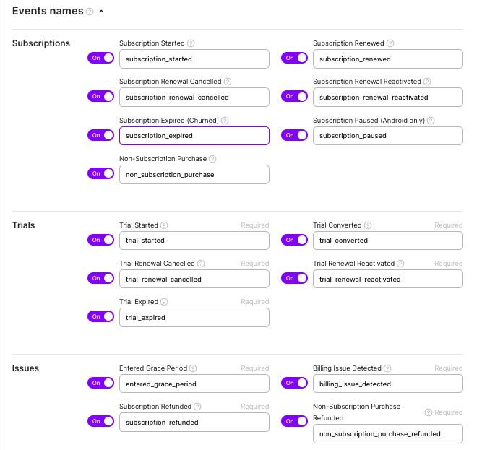Disable the Non-Subscription Purchase toggle

coord(101,173)
